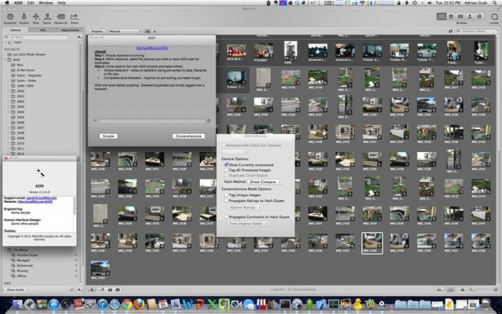Screen dimensions: 502x314
Task: Click the New plus icon
Action: 35,15
